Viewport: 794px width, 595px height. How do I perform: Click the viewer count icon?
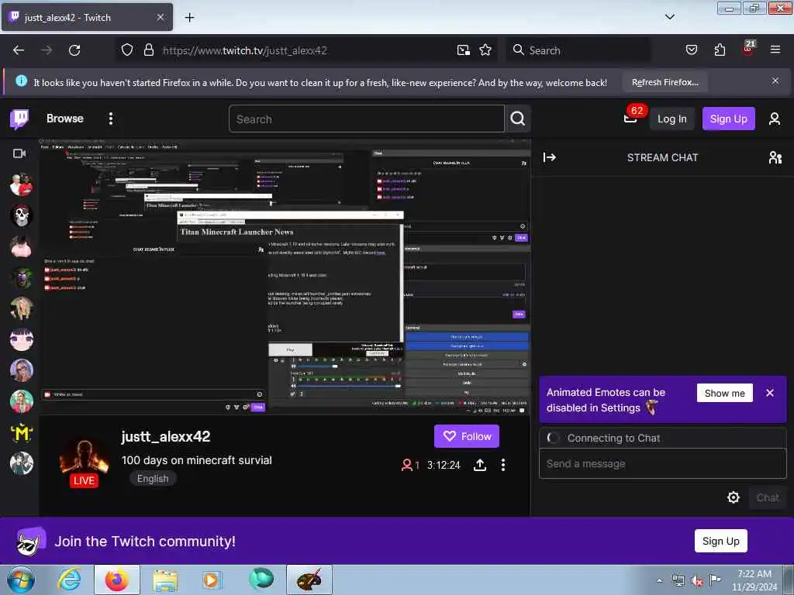406,465
